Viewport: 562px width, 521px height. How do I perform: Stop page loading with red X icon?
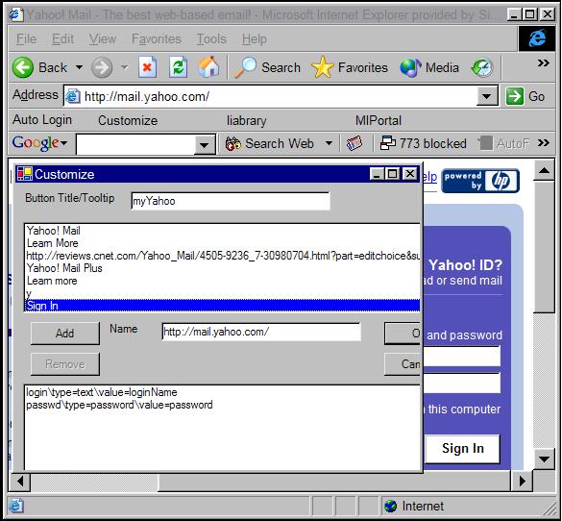pyautogui.click(x=147, y=67)
